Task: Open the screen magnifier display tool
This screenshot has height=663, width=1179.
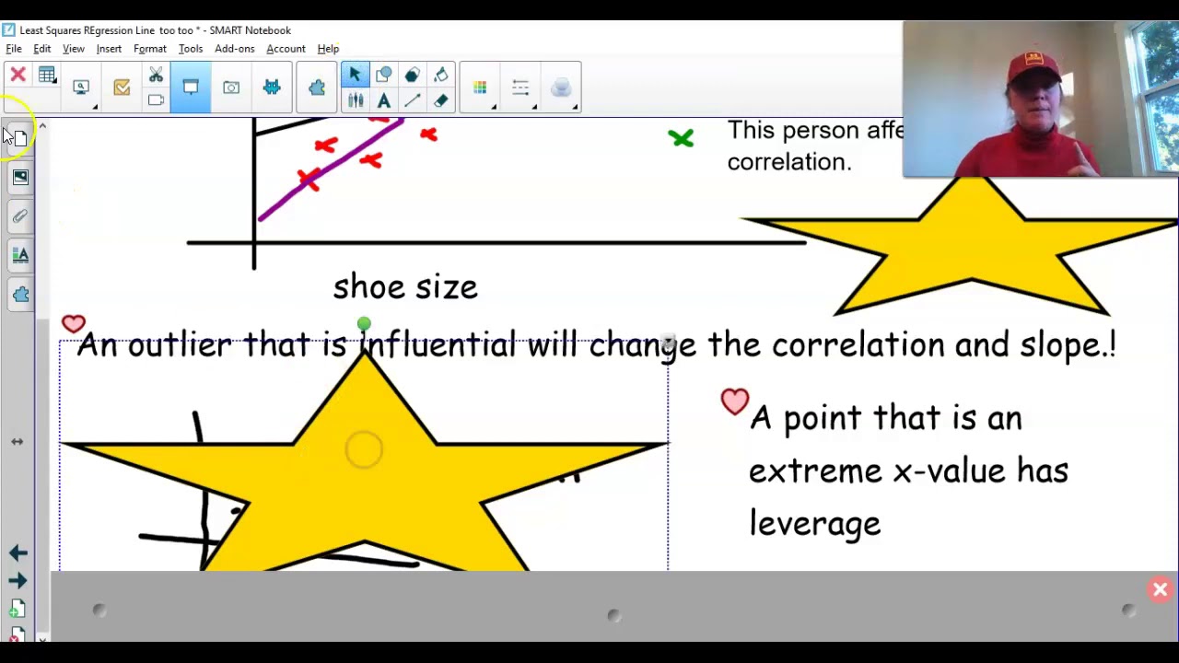Action: pos(81,87)
